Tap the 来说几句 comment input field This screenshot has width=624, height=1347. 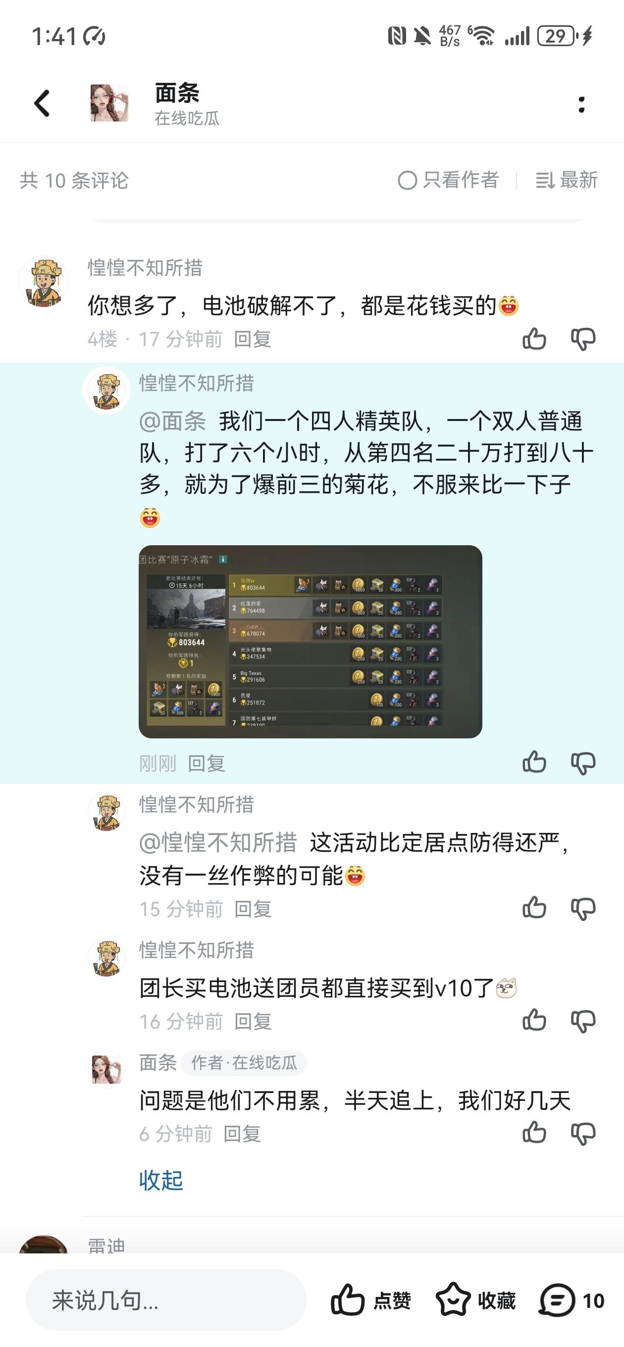[x=166, y=1300]
